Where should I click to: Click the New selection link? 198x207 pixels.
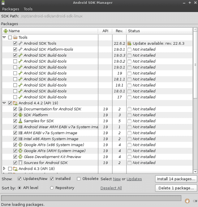(117, 179)
